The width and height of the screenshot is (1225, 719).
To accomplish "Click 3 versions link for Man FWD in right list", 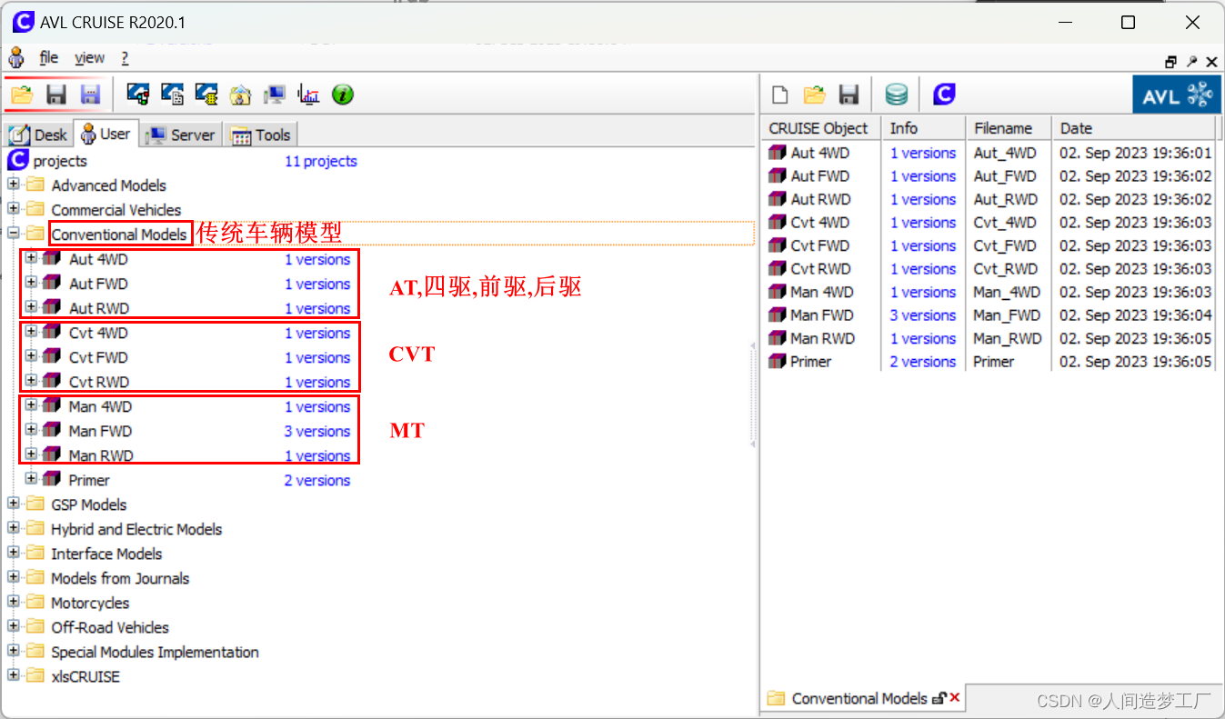I will [923, 315].
